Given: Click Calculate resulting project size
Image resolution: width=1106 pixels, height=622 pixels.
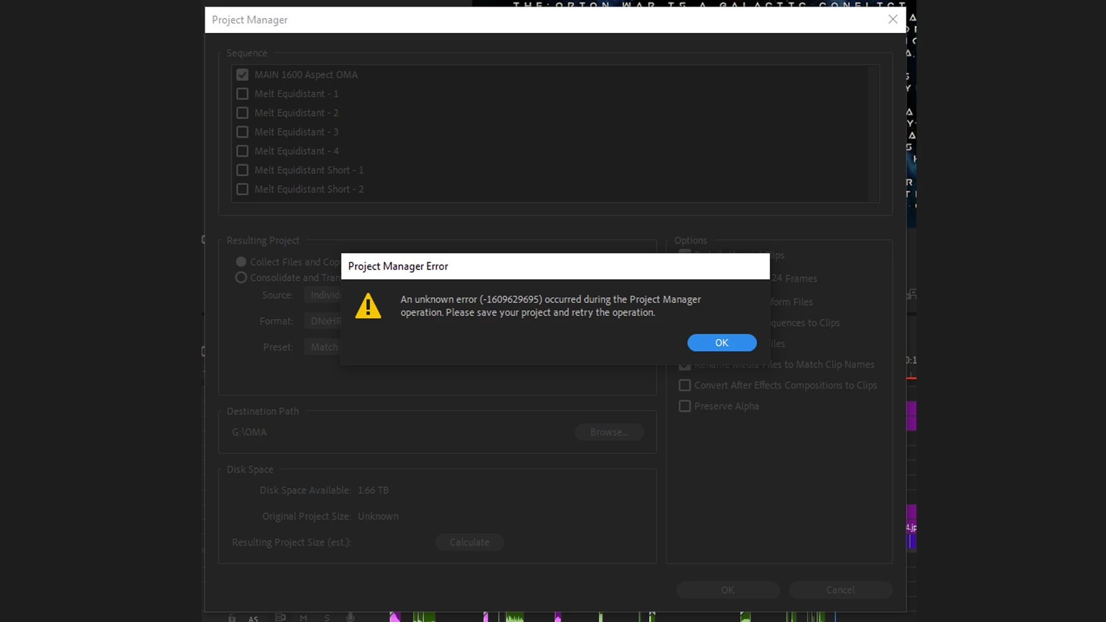Looking at the screenshot, I should 469,543.
